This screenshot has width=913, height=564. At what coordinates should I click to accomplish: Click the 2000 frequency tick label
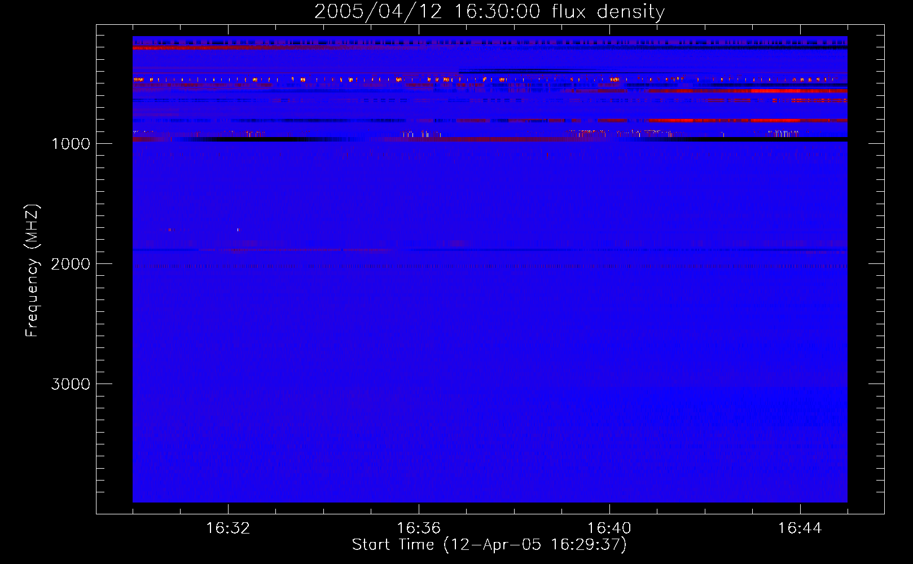coord(71,264)
